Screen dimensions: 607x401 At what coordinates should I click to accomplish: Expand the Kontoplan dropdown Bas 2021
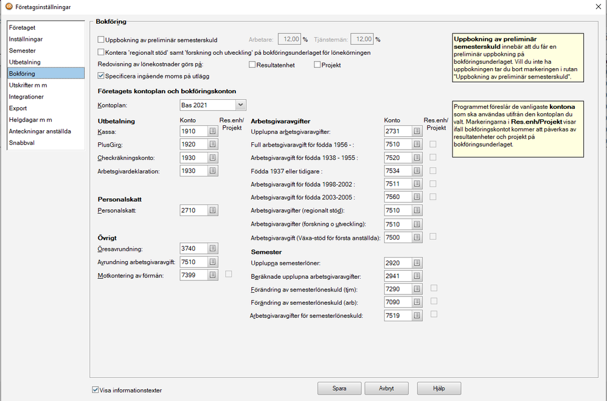pos(240,105)
